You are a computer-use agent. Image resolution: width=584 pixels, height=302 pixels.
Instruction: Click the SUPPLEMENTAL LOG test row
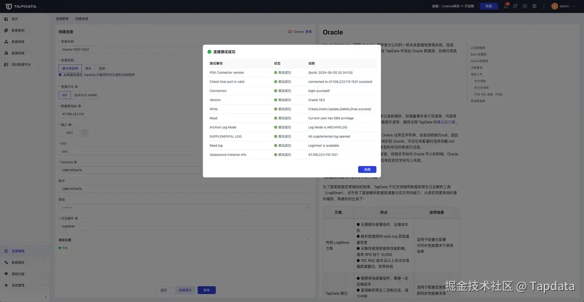pyautogui.click(x=292, y=136)
